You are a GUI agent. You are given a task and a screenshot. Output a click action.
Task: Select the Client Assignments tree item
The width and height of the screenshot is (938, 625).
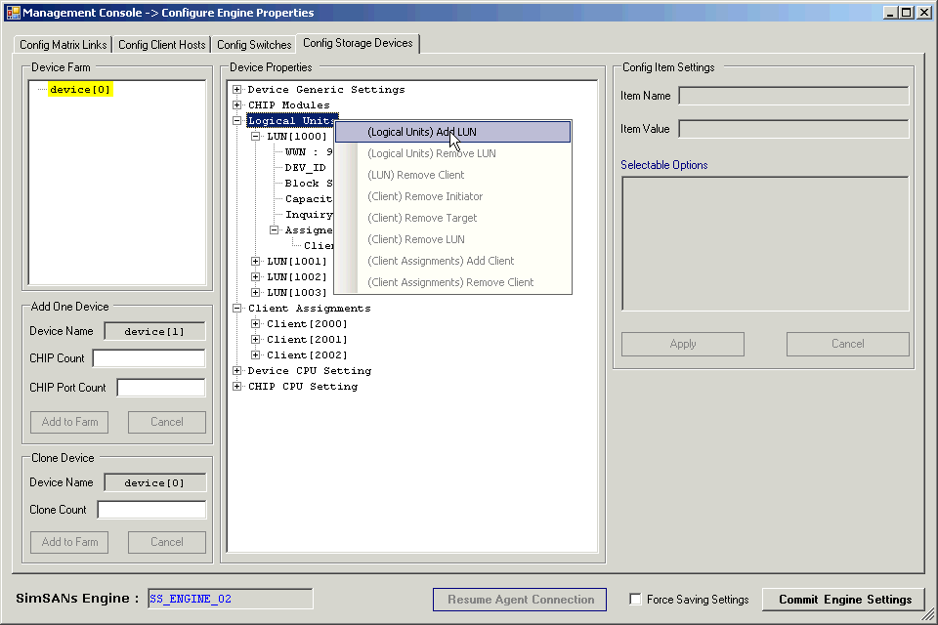(310, 308)
